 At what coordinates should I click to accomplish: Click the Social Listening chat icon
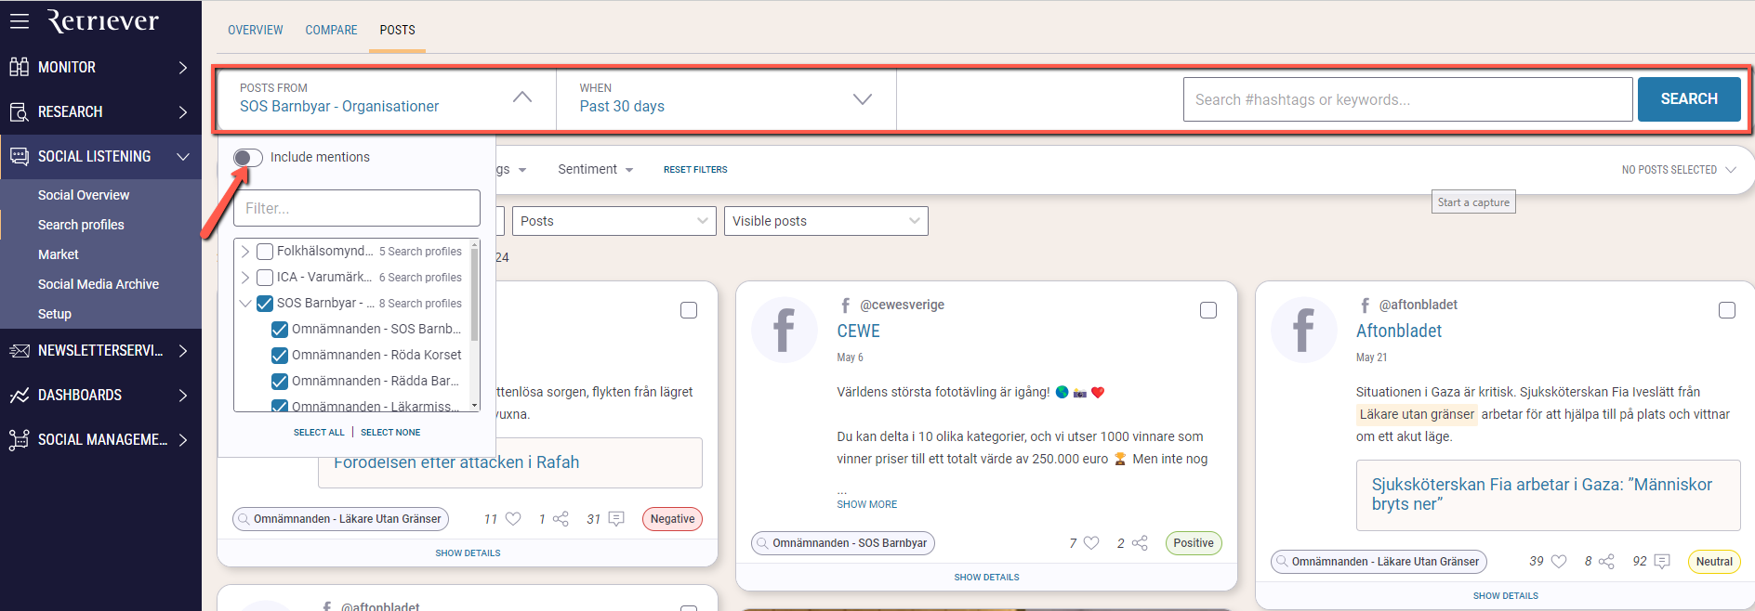pos(20,156)
